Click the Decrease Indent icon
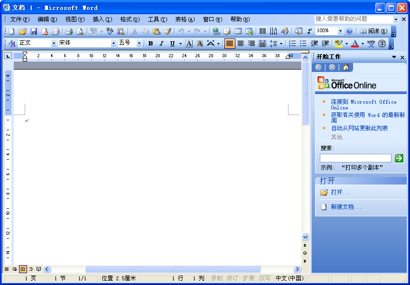The image size is (410, 285). tap(314, 43)
